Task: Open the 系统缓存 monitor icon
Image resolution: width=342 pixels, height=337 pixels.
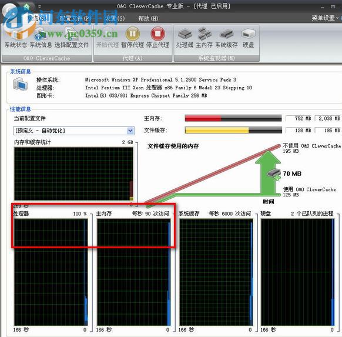Action: coord(226,38)
